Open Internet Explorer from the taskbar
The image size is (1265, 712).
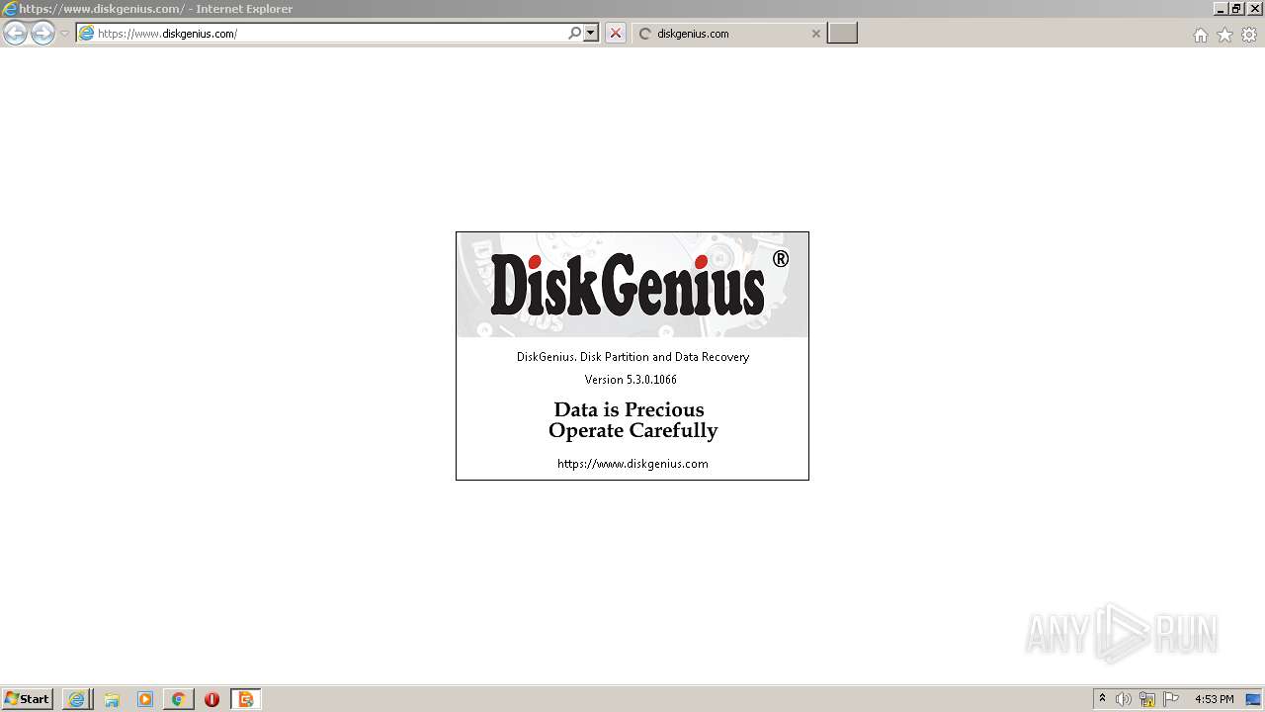point(76,699)
